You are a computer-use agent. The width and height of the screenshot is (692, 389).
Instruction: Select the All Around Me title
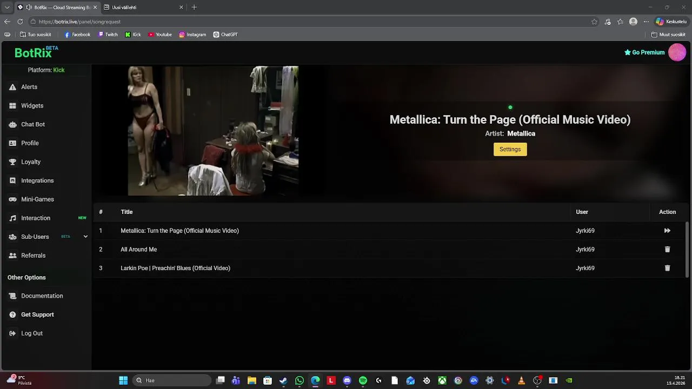click(138, 250)
